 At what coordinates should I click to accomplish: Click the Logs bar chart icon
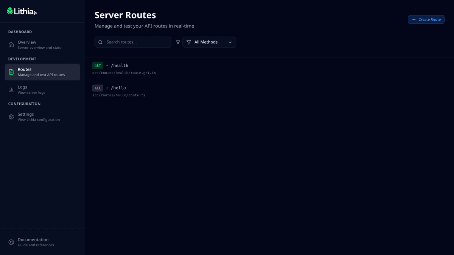tap(11, 90)
